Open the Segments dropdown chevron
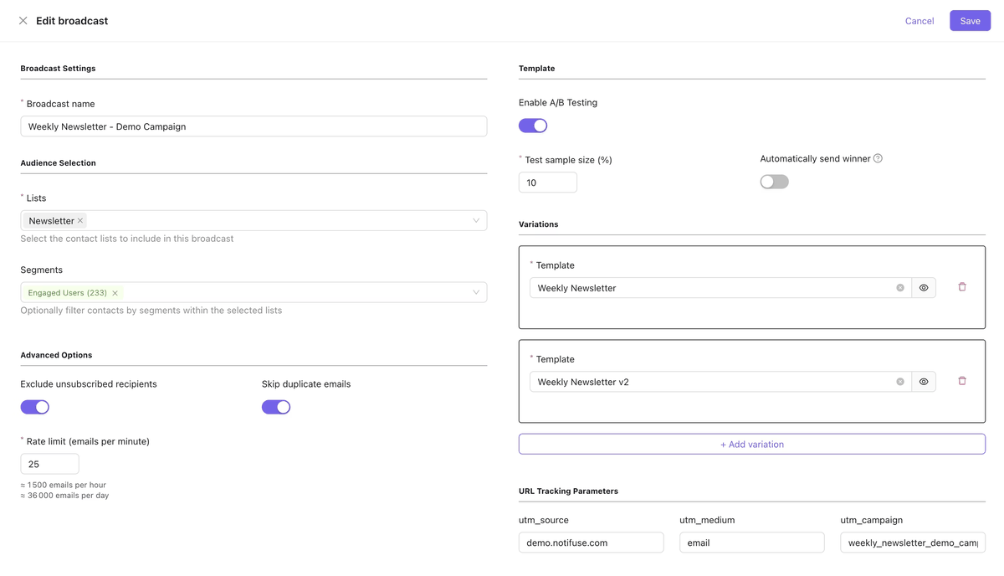The image size is (1004, 576). [x=476, y=292]
